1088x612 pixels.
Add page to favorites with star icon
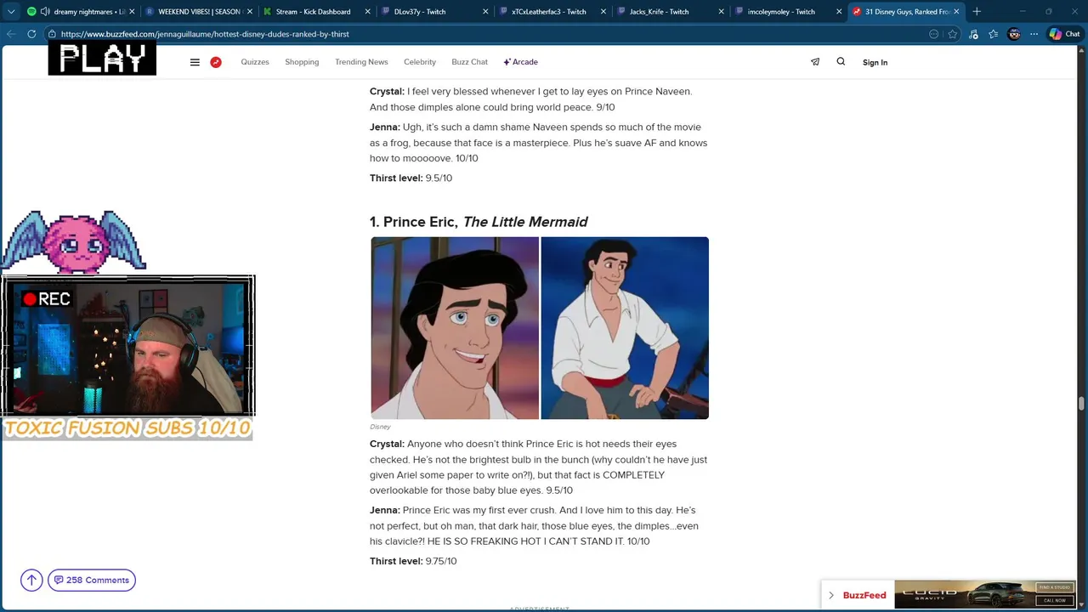[x=953, y=34]
